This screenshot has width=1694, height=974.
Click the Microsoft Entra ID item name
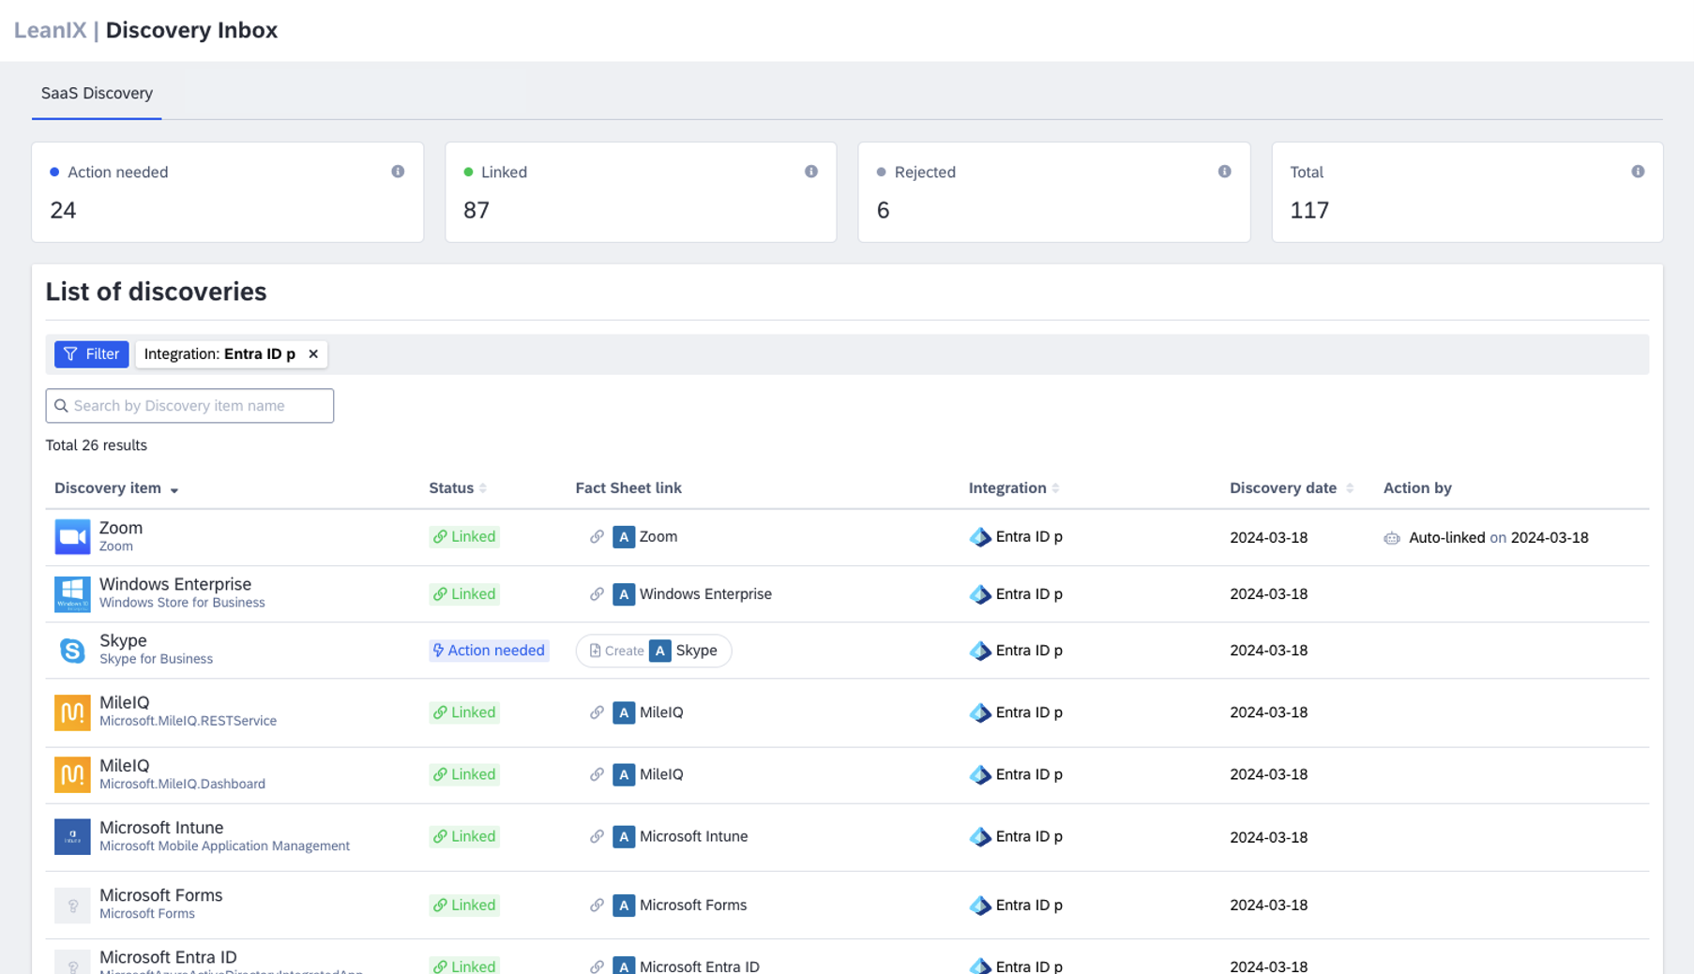168,957
